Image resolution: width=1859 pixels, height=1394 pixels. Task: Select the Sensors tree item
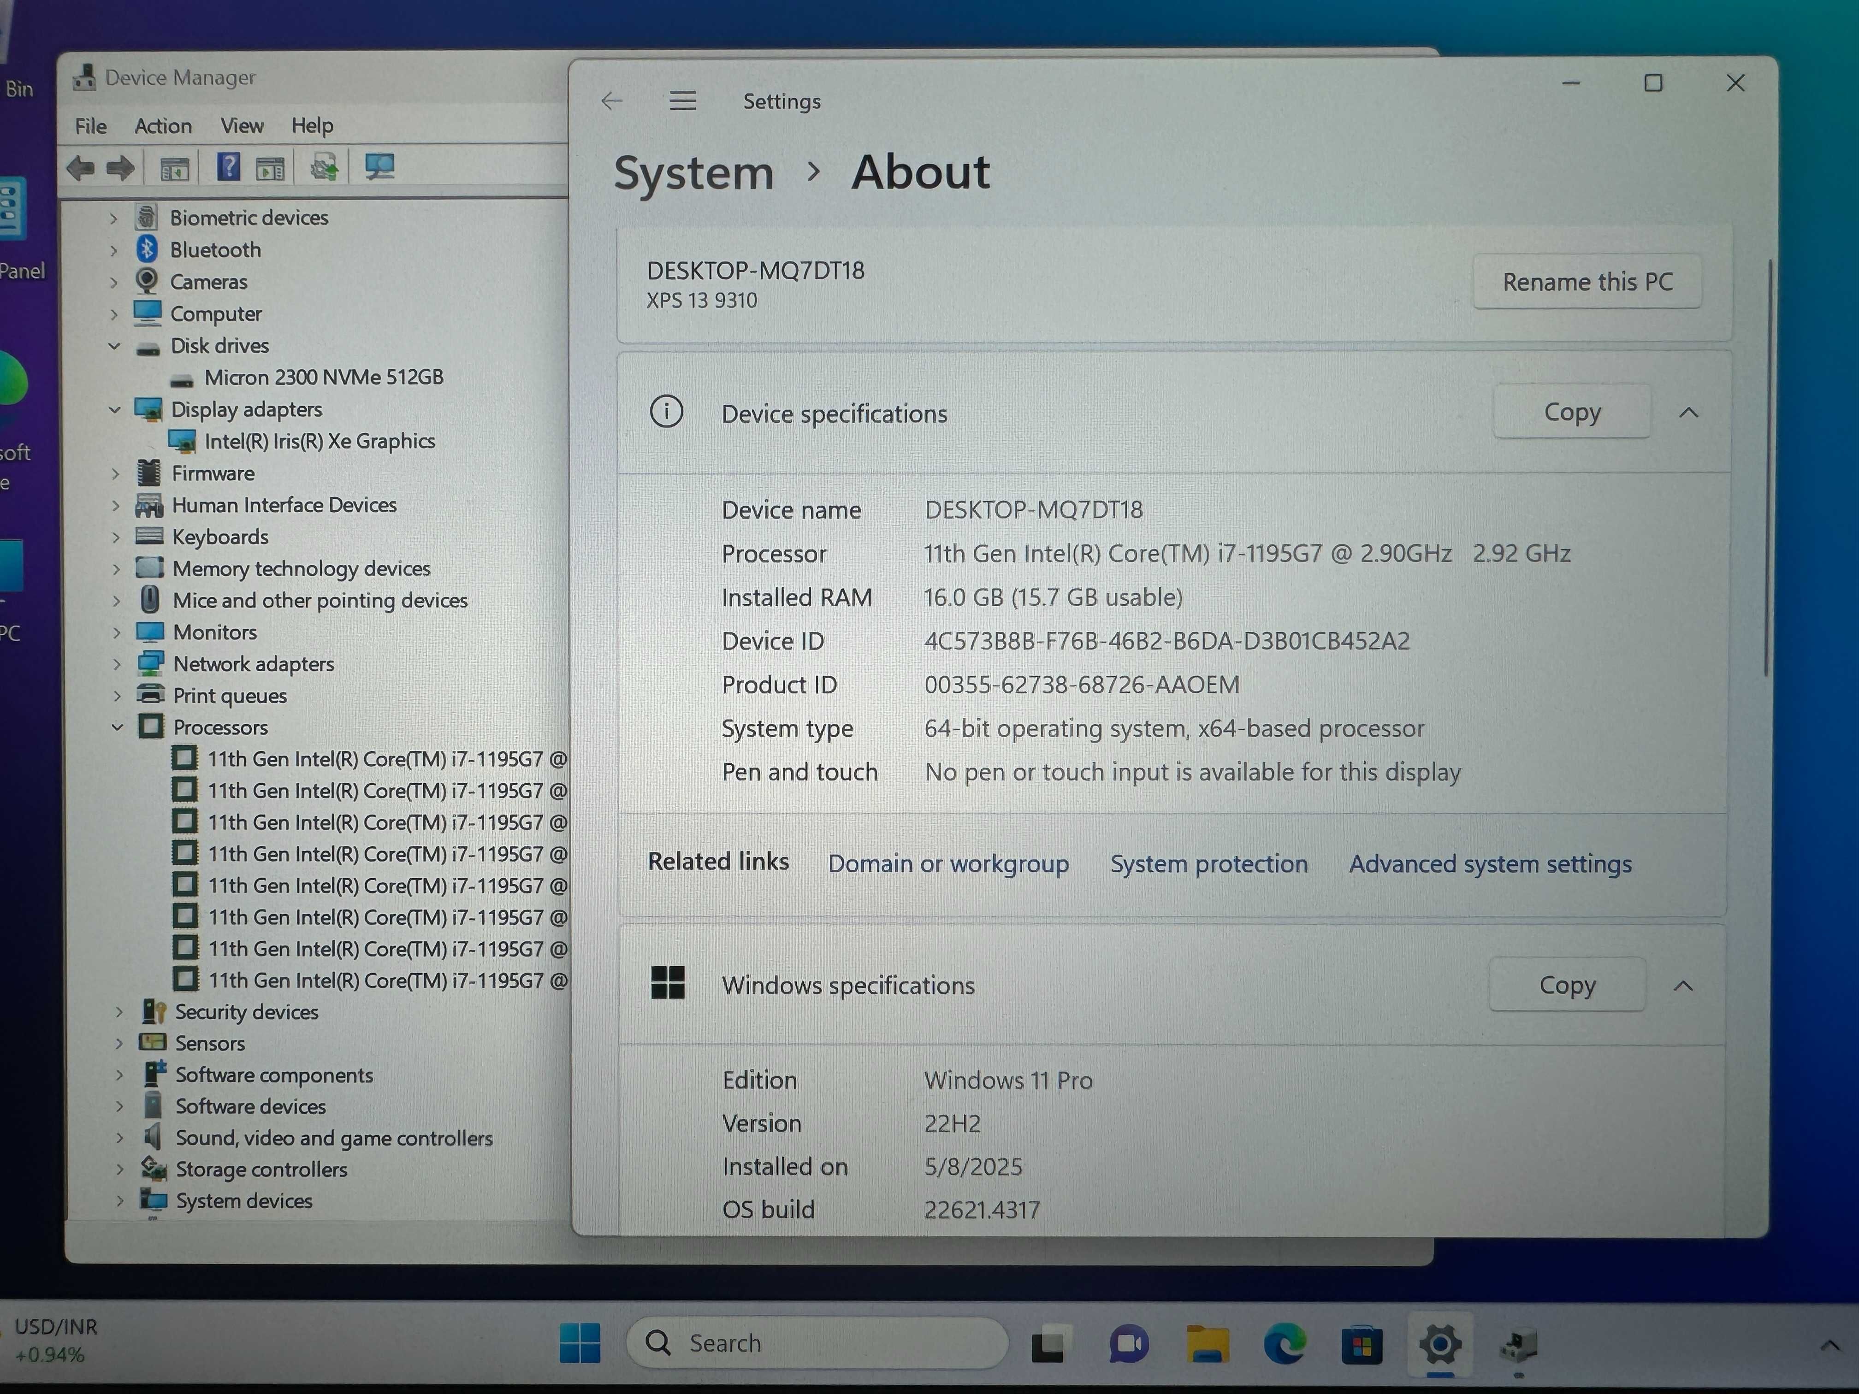[210, 1043]
